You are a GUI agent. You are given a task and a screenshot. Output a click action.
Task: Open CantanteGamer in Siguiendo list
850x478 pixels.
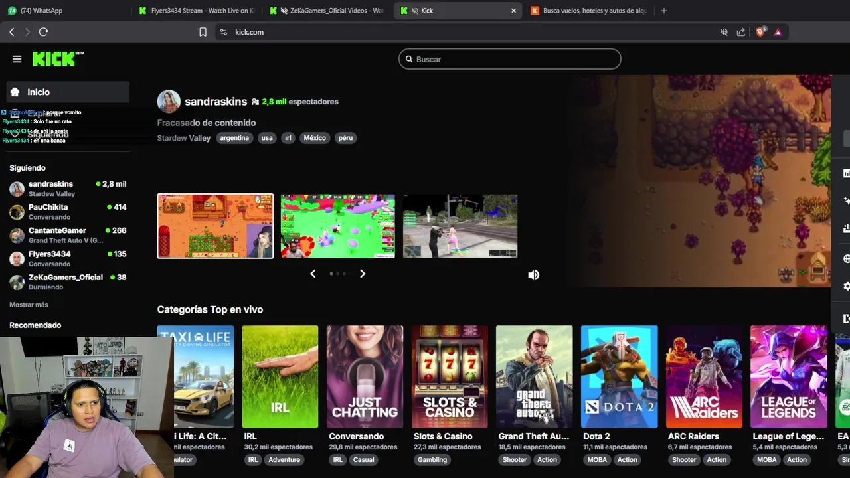point(68,235)
